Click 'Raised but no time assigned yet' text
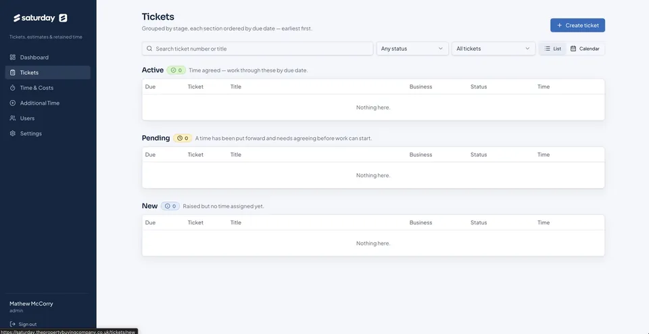This screenshot has width=649, height=334. coord(224,206)
